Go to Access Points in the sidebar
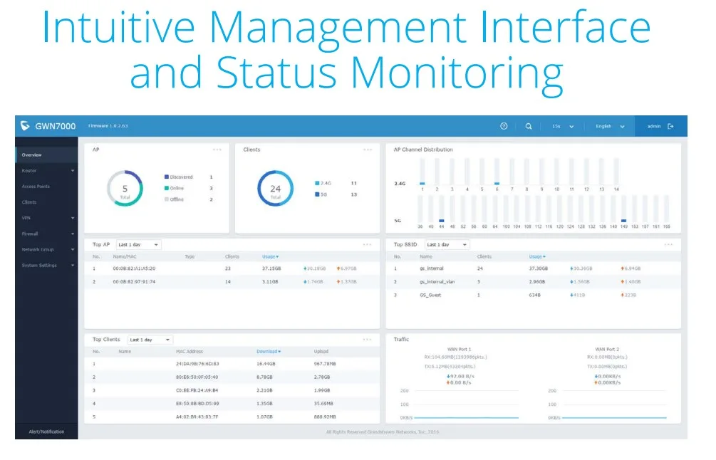Image resolution: width=716 pixels, height=460 pixels. 36,187
